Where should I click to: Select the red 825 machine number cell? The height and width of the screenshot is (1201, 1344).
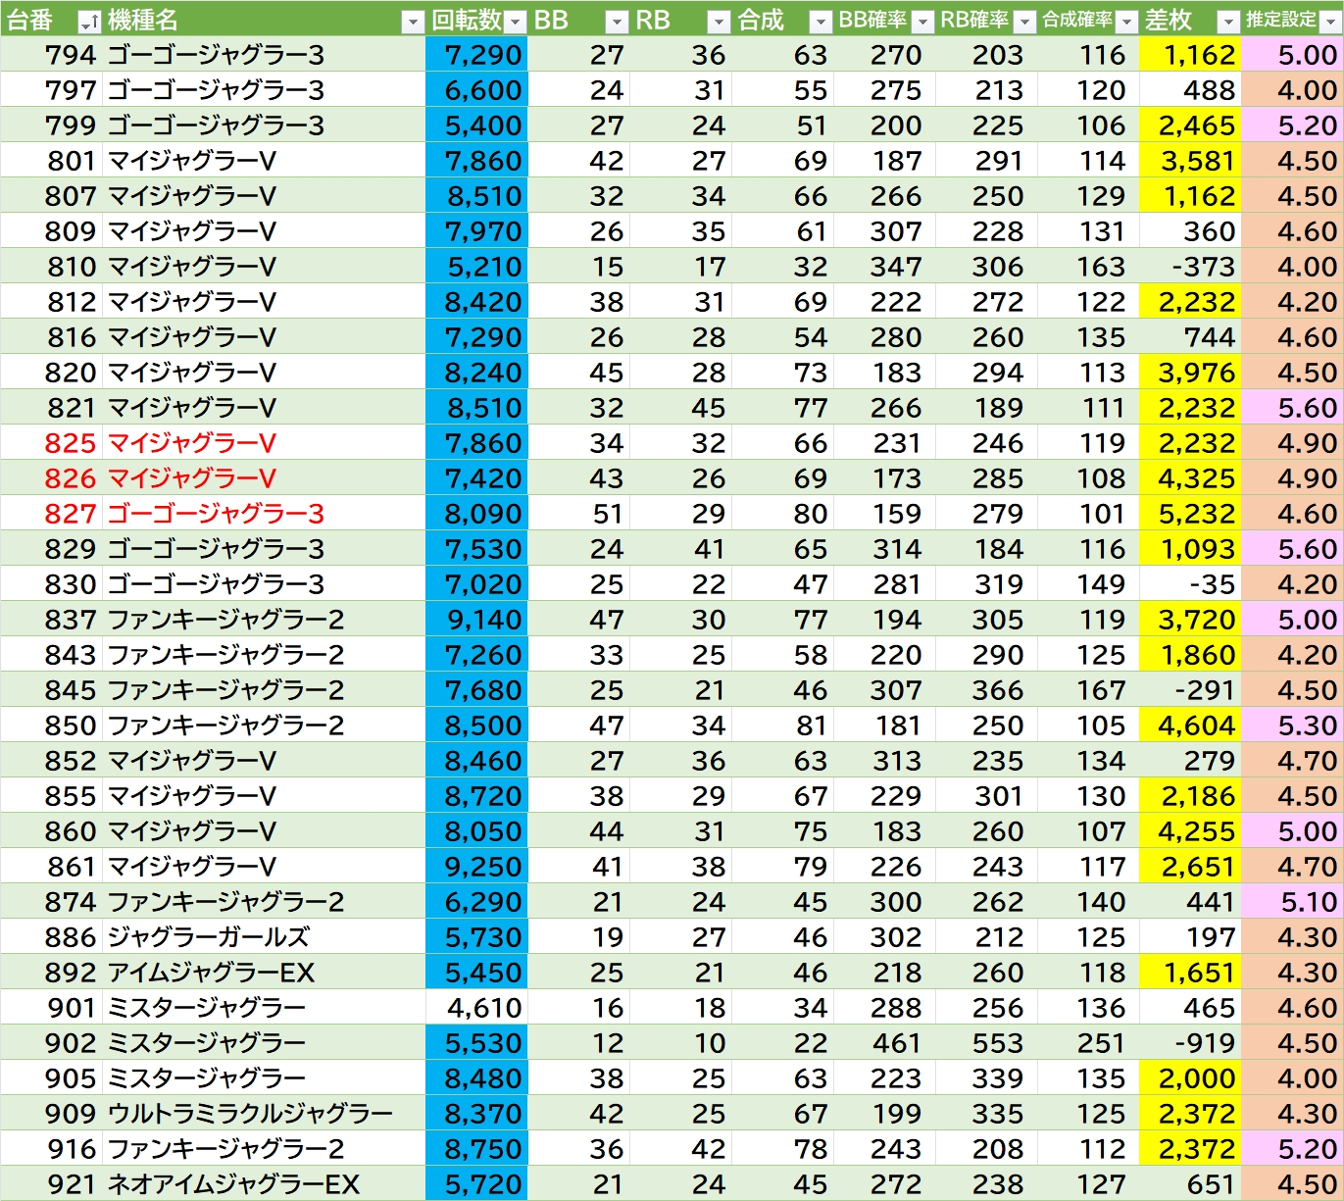click(71, 443)
